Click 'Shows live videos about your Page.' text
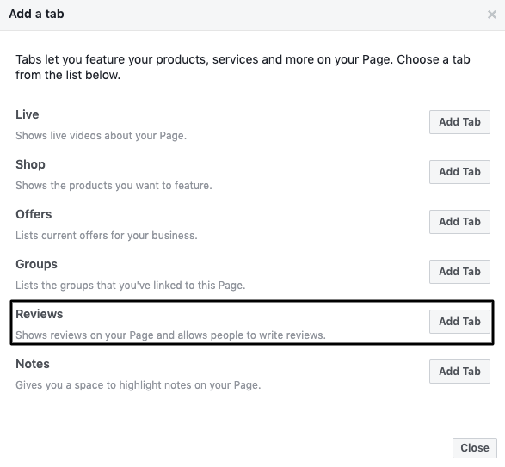 (x=102, y=136)
